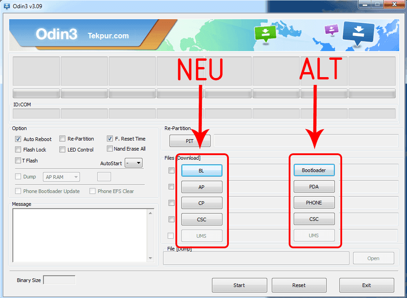The image size is (407, 298).
Task: Click the CSC button below CP
Action: coord(202,220)
